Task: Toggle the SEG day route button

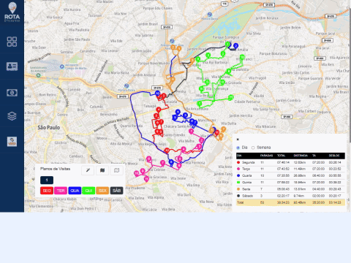Action: click(x=47, y=191)
